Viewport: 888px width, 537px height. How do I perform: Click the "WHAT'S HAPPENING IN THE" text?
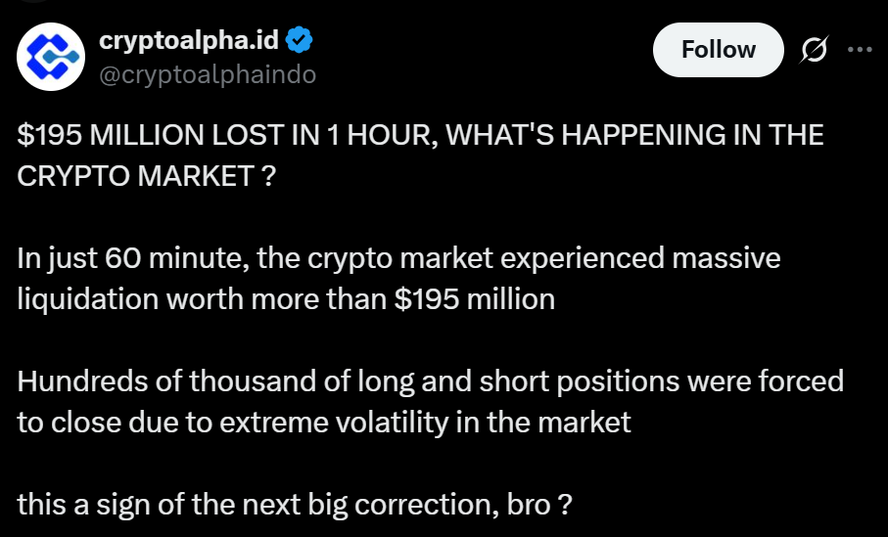tap(634, 136)
